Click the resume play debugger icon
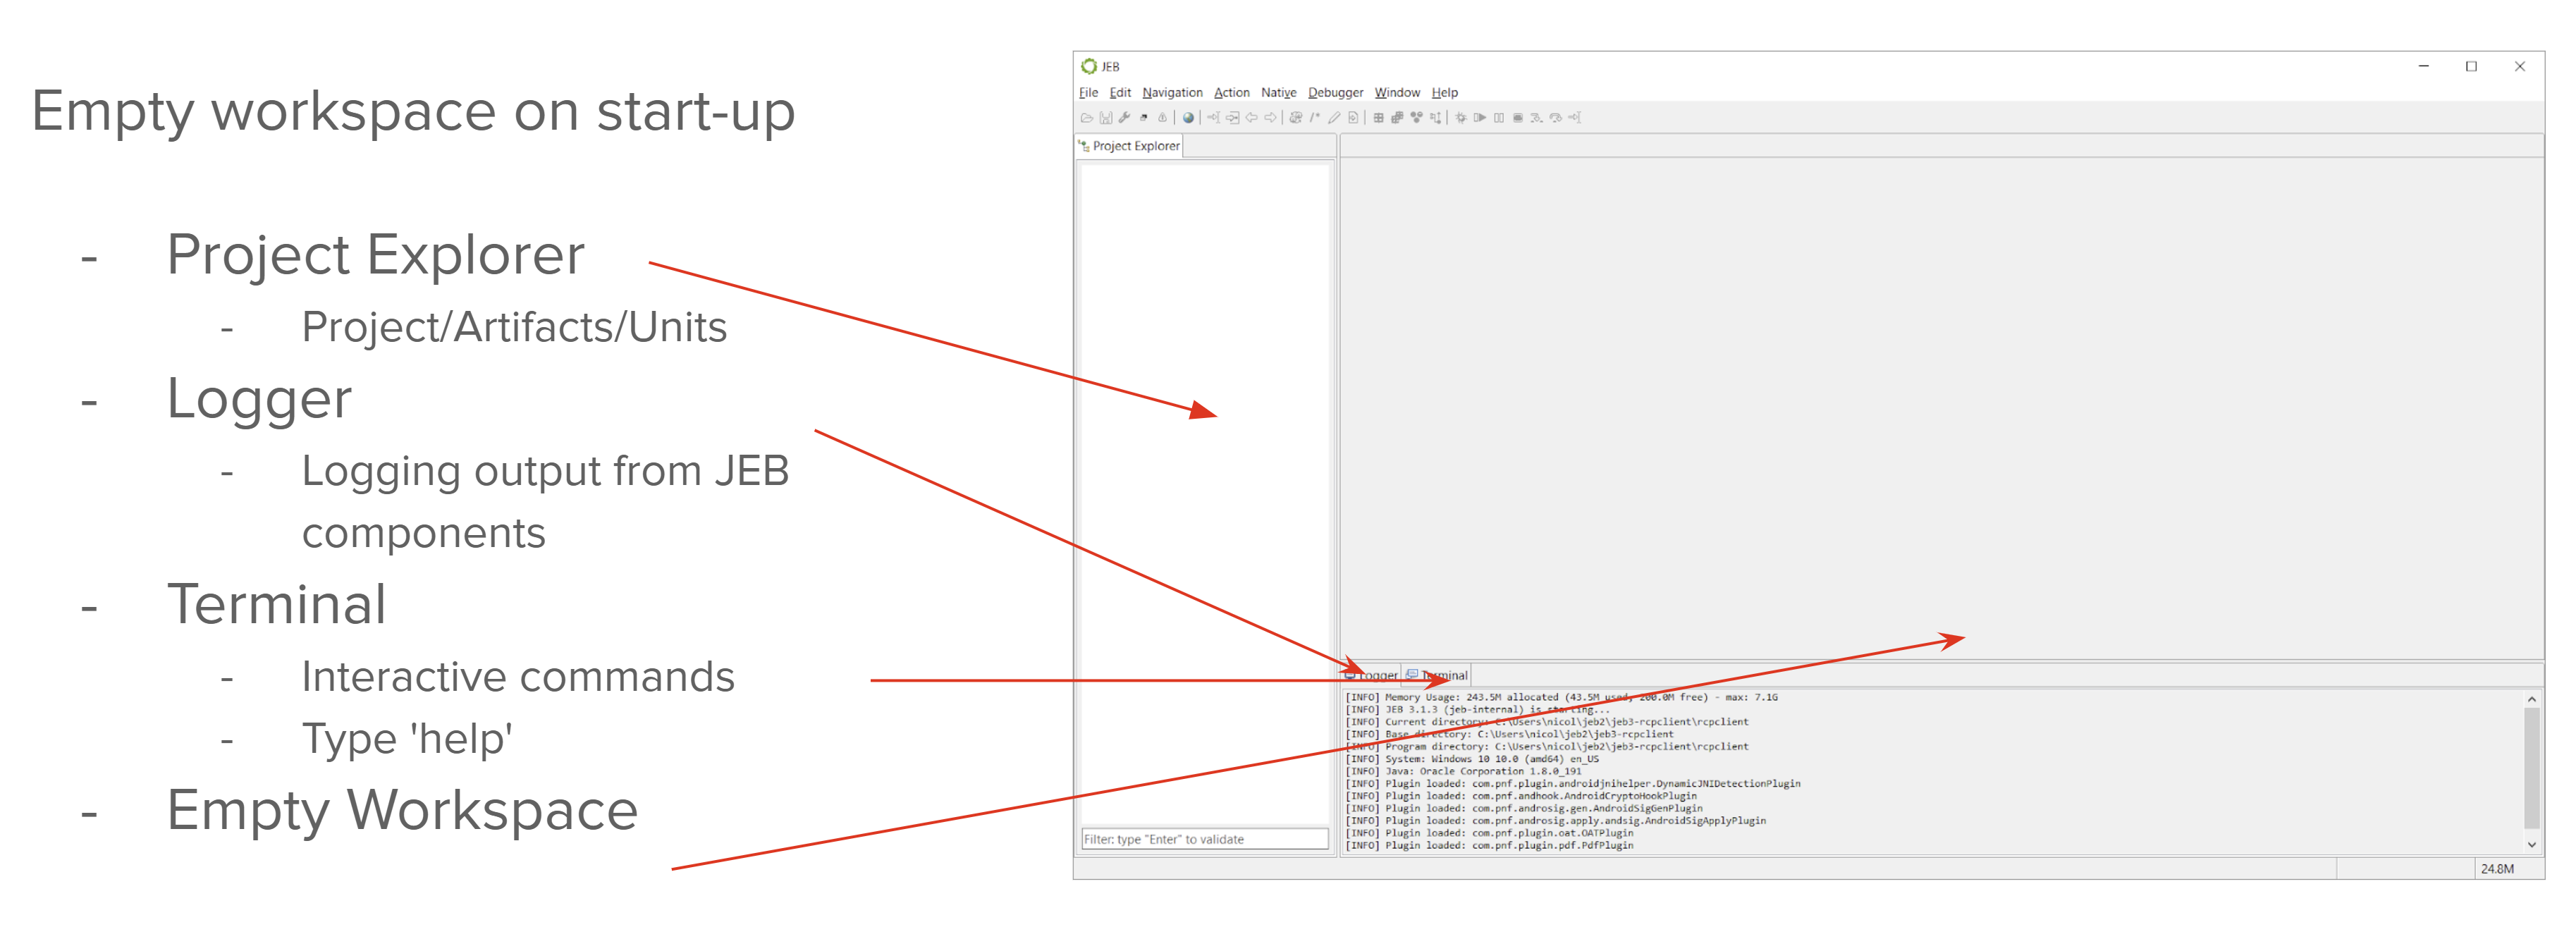2576x939 pixels. point(1480,118)
